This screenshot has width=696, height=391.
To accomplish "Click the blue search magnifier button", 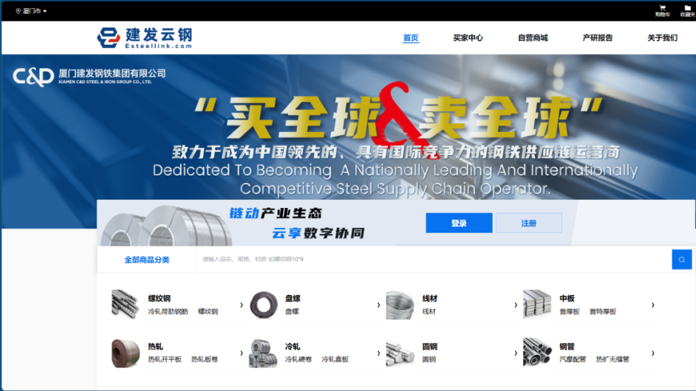I will 681,260.
